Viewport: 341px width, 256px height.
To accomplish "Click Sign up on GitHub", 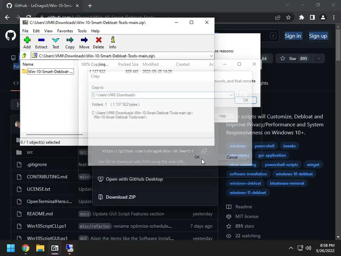I will click(318, 36).
